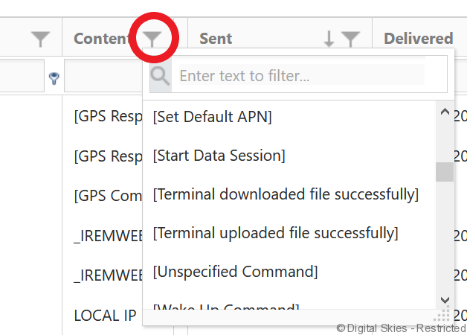This screenshot has height=335, width=467.
Task: Click the magnifier icon in the filter popup
Action: tap(160, 75)
